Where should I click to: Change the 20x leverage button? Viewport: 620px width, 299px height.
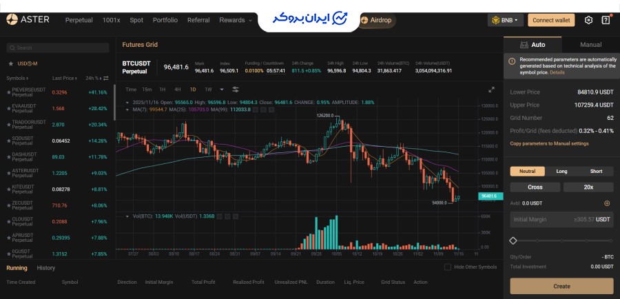(x=588, y=187)
